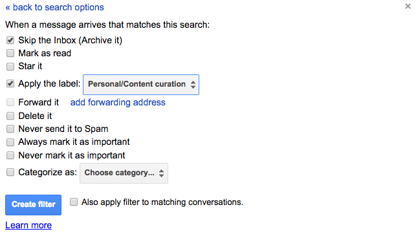The width and height of the screenshot is (418, 238).
Task: Check Never mark it as important
Action: (x=10, y=155)
